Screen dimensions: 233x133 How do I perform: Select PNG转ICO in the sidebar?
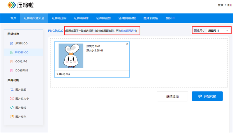(x=24, y=53)
